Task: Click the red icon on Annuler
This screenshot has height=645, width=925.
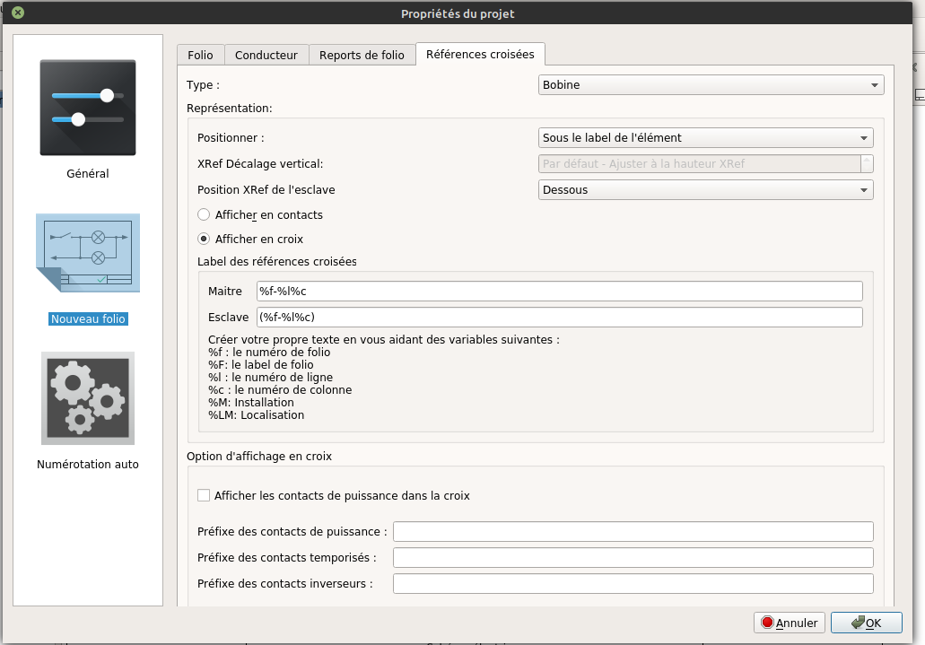Action: point(767,623)
